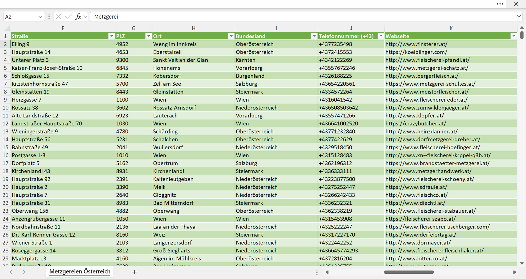
Task: Open link https://crazybutcher.at/
Action: click(x=416, y=124)
